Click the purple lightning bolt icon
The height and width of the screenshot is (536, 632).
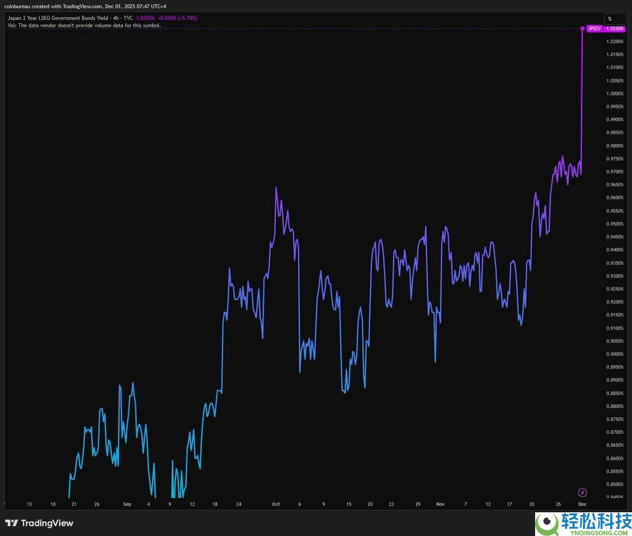coord(582,493)
